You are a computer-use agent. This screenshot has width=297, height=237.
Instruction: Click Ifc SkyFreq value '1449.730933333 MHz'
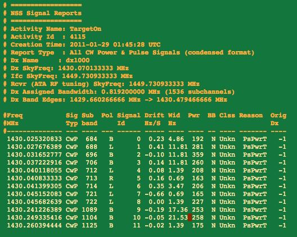pos(97,76)
